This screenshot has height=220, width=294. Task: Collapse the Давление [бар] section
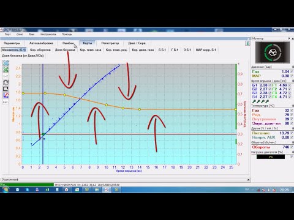(x=293, y=67)
